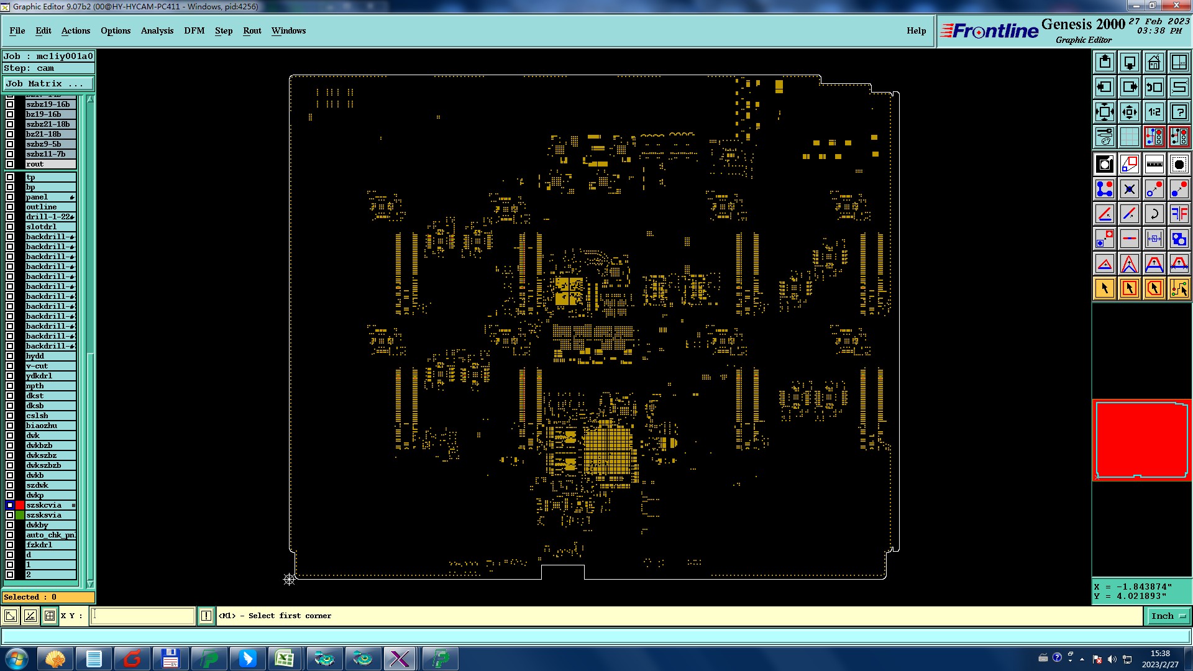Click the pan left arrow icon
Viewport: 1193px width, 671px height.
1105,87
